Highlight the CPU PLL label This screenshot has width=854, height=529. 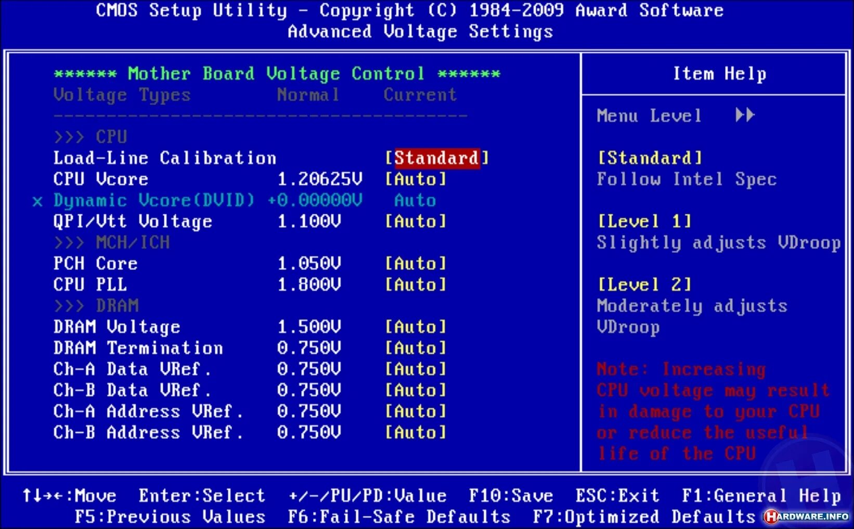(x=90, y=285)
